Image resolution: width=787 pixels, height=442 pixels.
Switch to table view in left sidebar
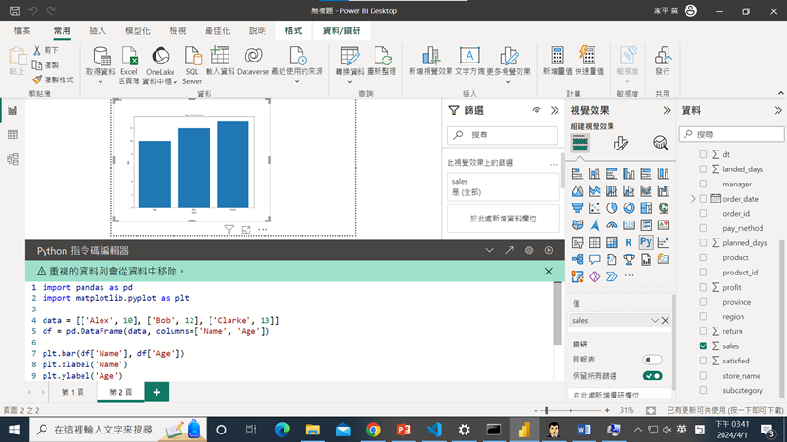pos(12,135)
